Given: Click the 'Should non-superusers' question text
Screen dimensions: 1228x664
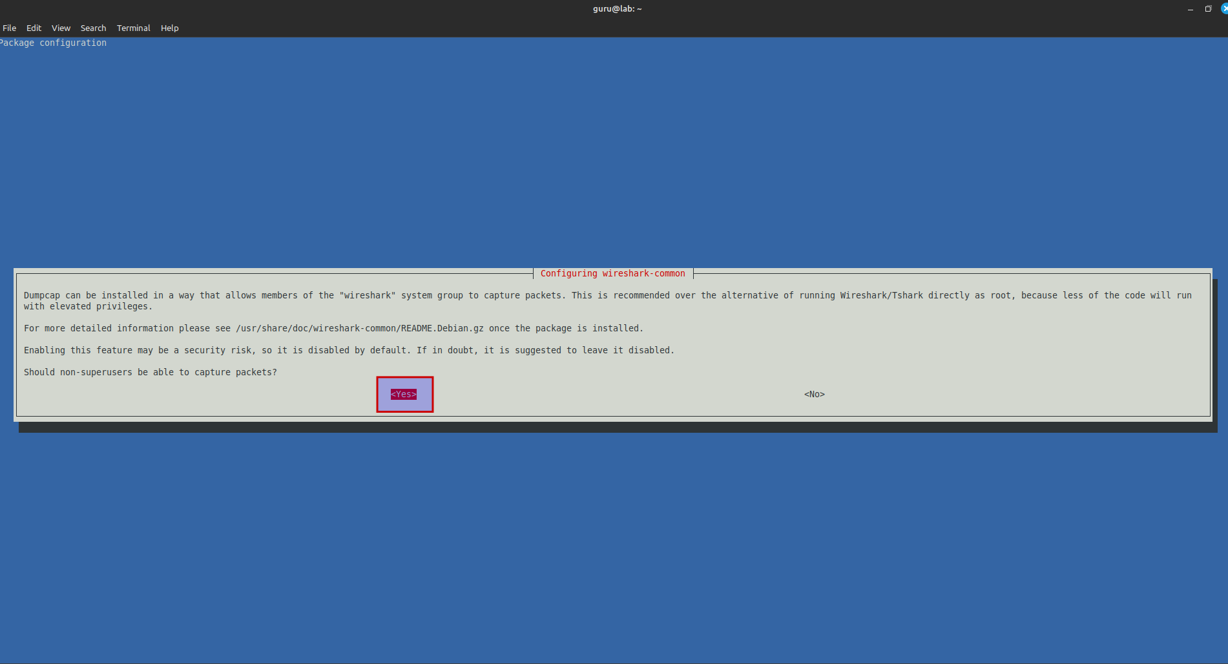Looking at the screenshot, I should pos(150,372).
